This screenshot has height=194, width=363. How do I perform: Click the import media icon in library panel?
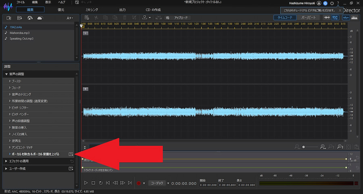point(9,18)
